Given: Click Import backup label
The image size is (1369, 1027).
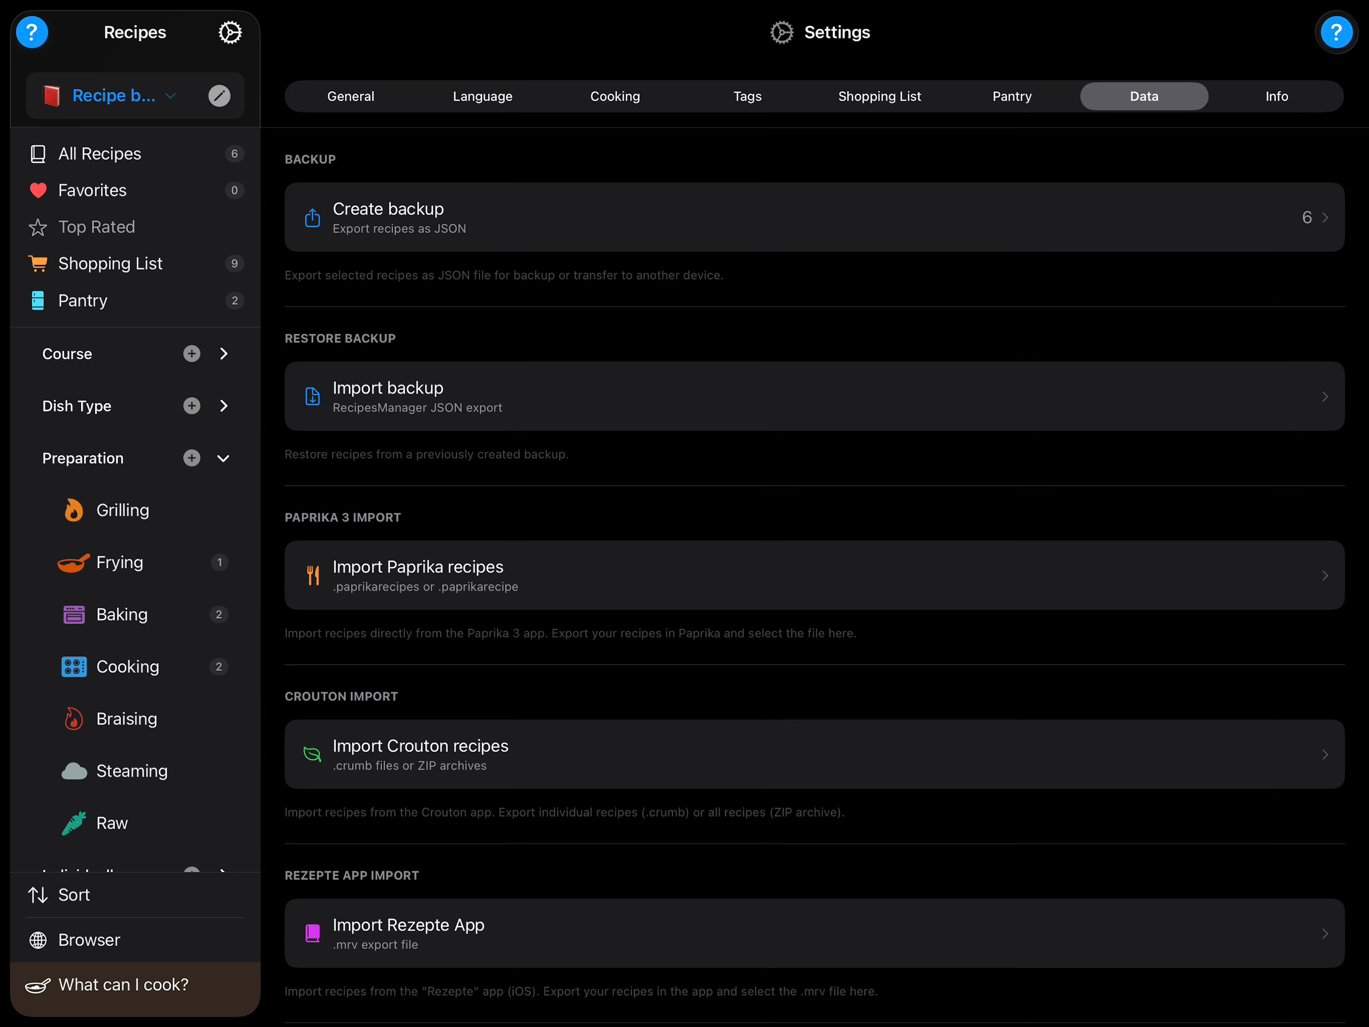Looking at the screenshot, I should (x=388, y=388).
